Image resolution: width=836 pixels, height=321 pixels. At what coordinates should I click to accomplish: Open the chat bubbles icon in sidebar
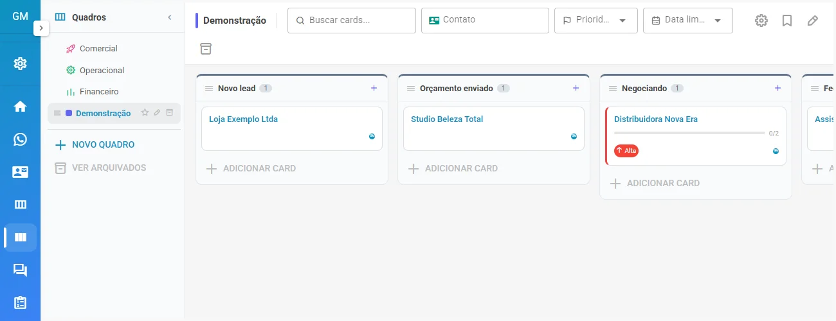coord(20,270)
